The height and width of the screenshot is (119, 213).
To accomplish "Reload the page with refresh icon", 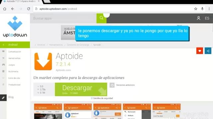I will click(x=29, y=9).
